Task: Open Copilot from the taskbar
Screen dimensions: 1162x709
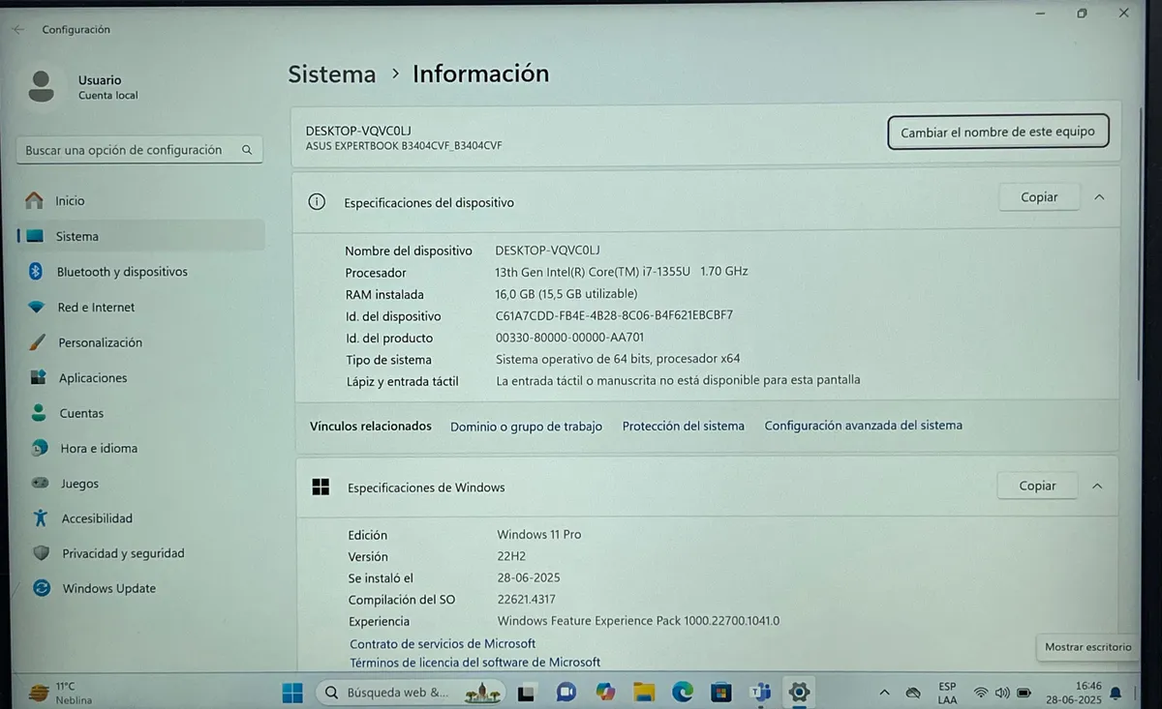Action: pos(605,693)
